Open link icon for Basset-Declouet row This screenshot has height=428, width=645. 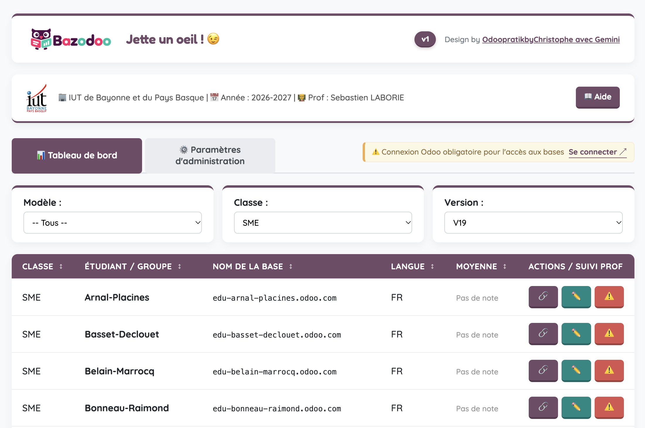pyautogui.click(x=543, y=333)
